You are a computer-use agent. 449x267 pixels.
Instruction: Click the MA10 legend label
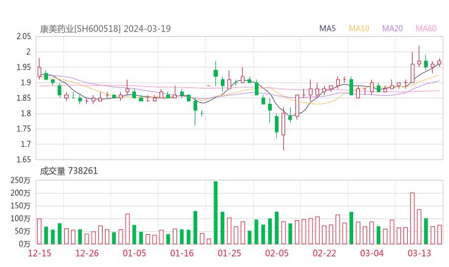tap(359, 29)
